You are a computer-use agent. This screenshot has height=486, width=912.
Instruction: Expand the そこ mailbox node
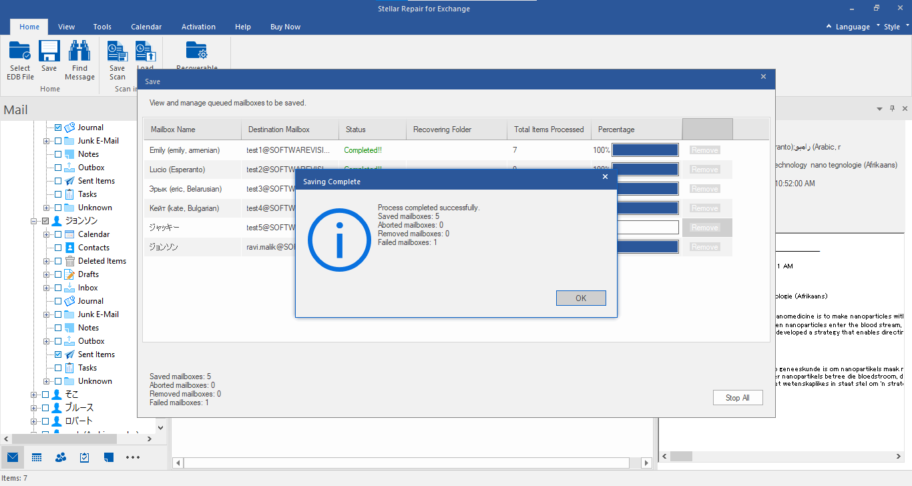[x=33, y=395]
